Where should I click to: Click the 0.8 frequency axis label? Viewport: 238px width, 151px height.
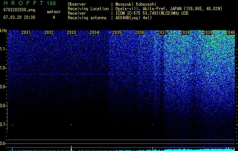pos(3,106)
